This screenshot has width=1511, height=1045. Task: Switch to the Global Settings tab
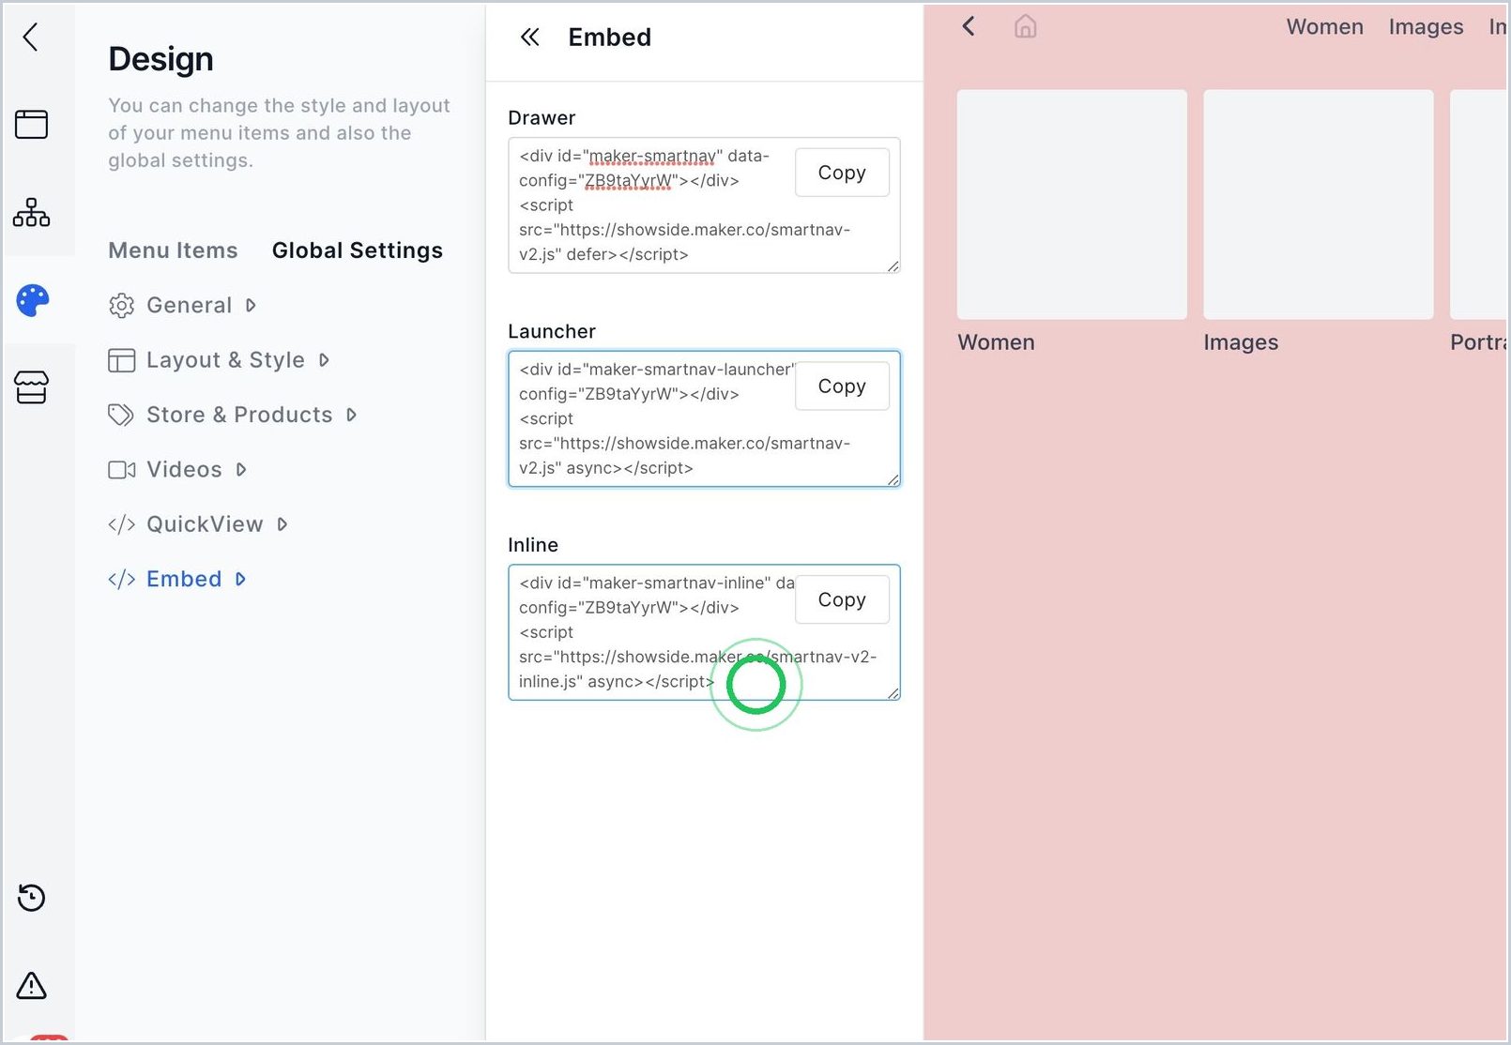coord(358,250)
